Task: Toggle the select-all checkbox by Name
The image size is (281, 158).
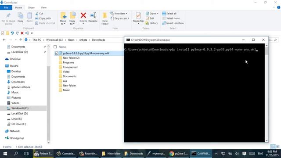Action: 55,47
